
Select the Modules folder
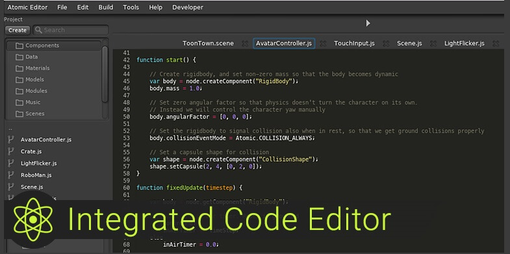coord(54,91)
